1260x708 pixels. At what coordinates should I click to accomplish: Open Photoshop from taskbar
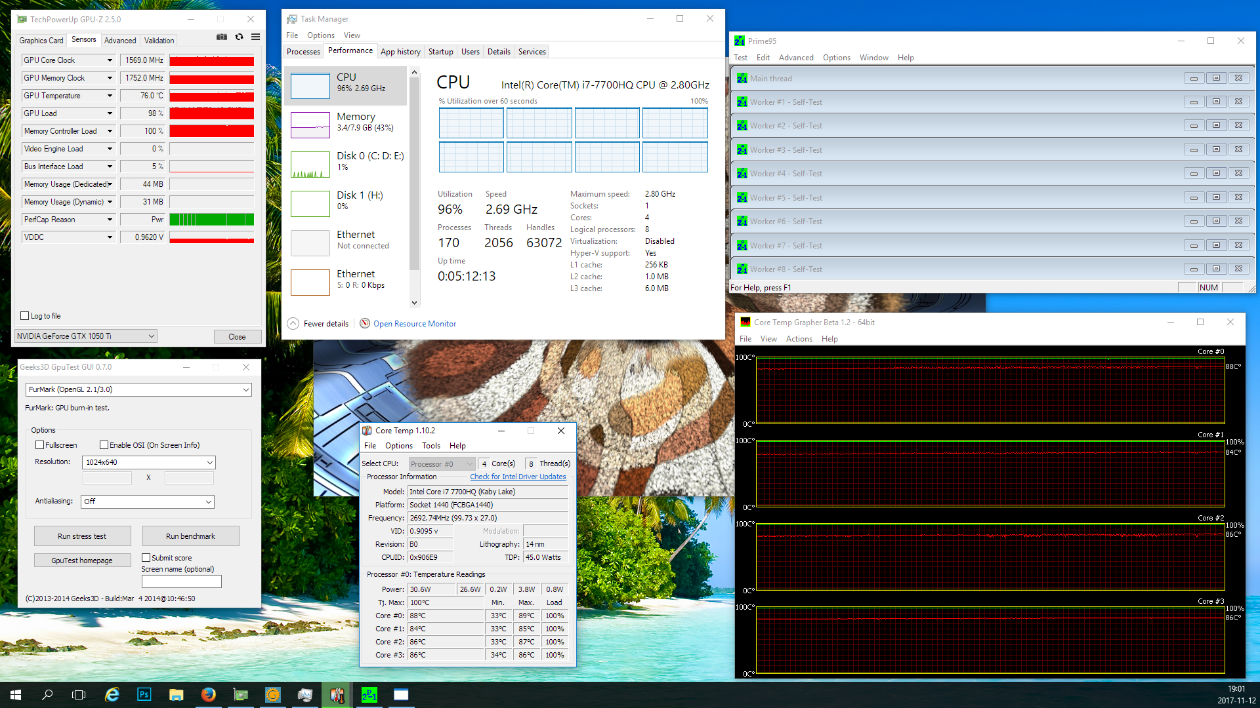[x=144, y=695]
